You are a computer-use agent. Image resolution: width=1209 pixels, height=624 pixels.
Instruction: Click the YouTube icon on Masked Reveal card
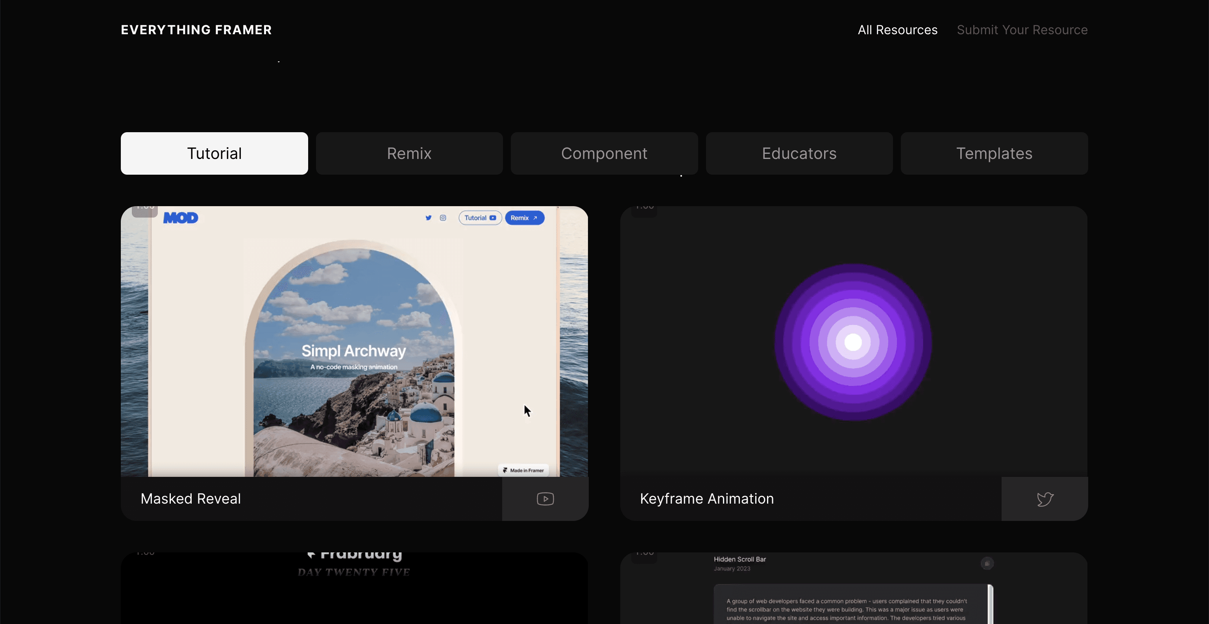tap(545, 499)
